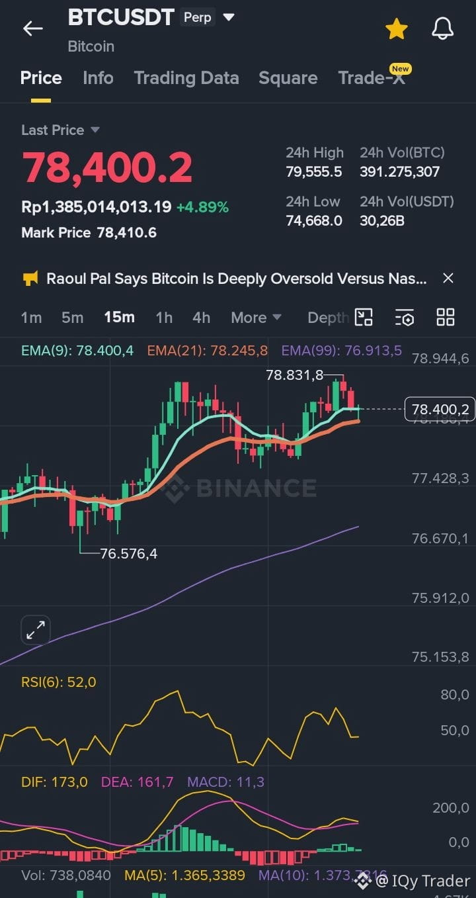Click the EMA(99): 76.913,5 label
The image size is (476, 898).
342,351
